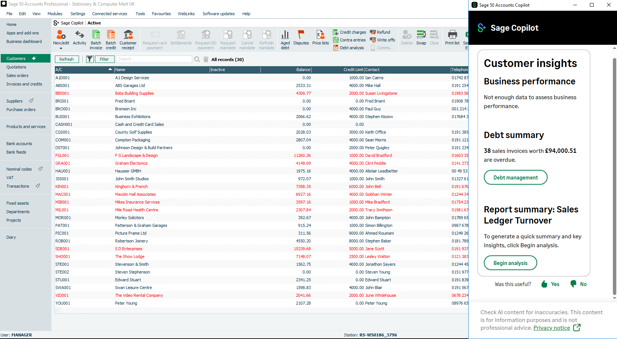Click the Copilot panel scroll-down arrow

pyautogui.click(x=614, y=298)
